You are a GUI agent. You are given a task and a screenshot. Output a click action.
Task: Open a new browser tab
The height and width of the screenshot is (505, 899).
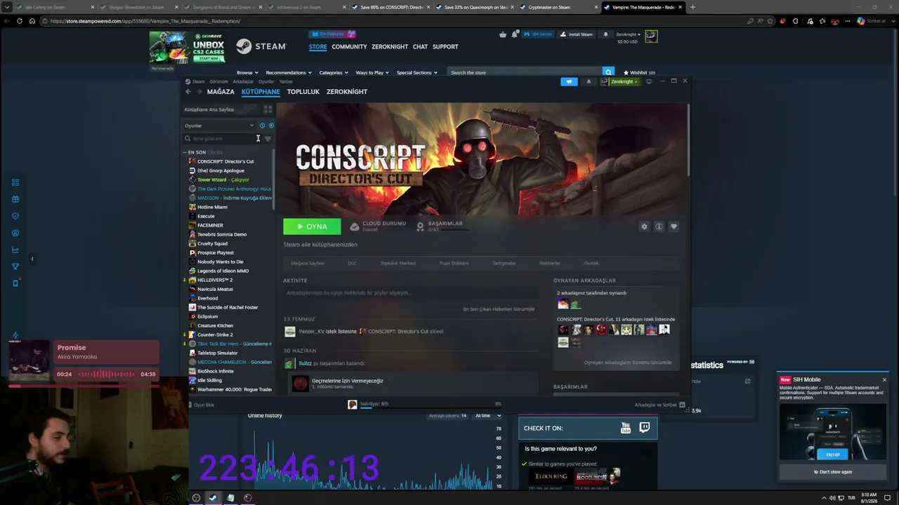click(x=693, y=7)
